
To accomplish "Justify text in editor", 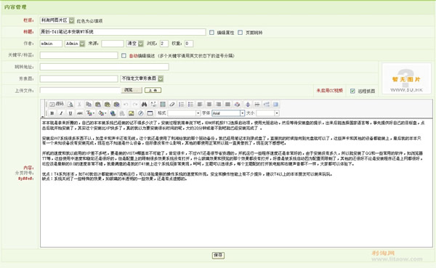I will pos(227,105).
